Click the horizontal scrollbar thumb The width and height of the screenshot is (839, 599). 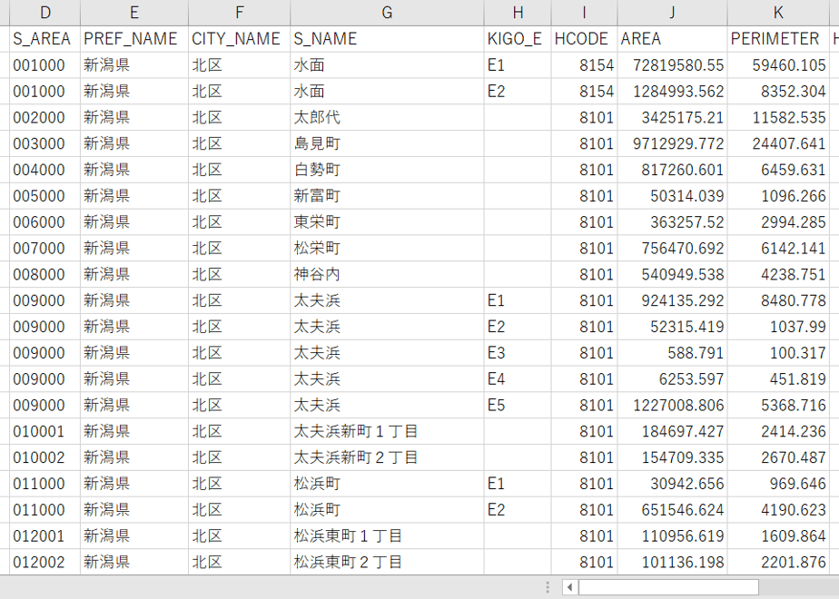667,587
